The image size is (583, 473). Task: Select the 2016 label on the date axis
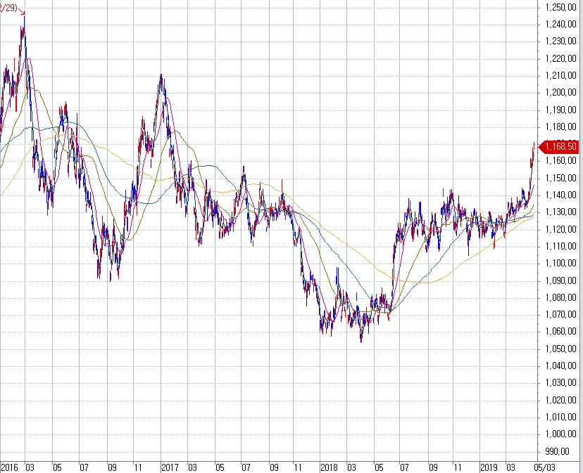10,467
